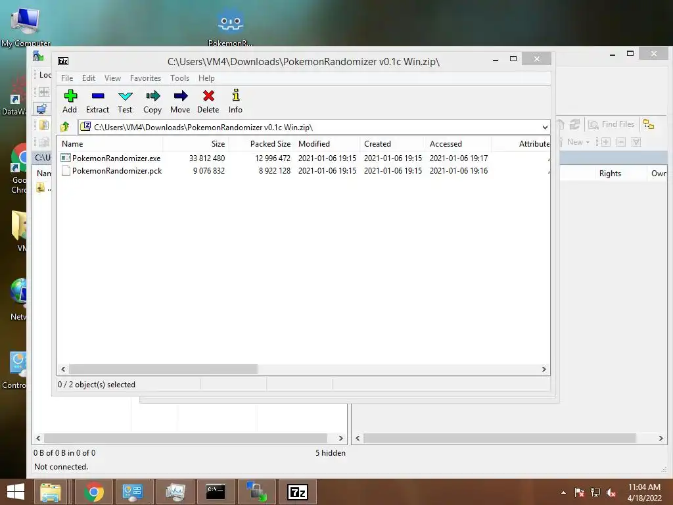
Task: Click the muted volume tray icon
Action: pos(611,493)
